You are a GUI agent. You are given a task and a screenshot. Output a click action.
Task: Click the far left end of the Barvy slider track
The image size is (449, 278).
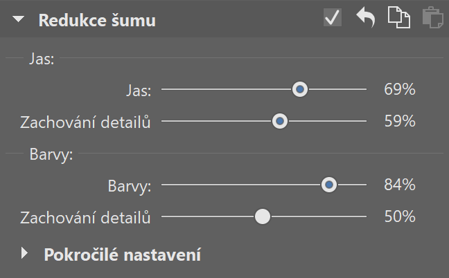click(x=163, y=185)
